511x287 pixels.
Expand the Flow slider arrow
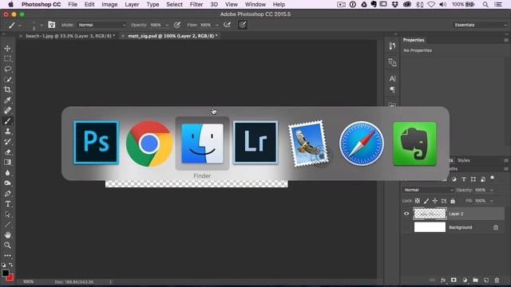click(216, 25)
